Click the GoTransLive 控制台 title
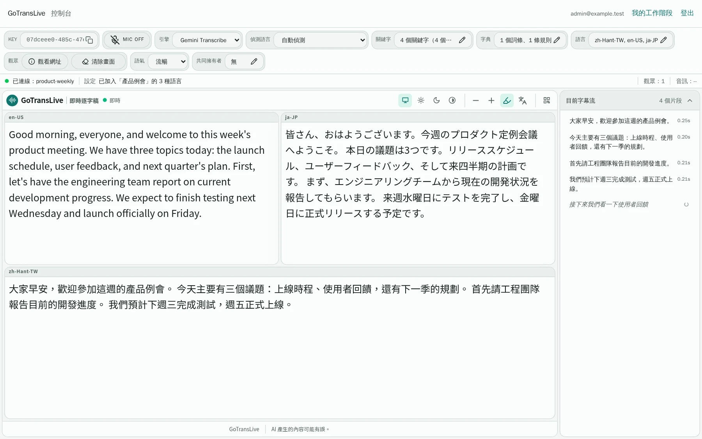The height and width of the screenshot is (439, 702). 39,13
